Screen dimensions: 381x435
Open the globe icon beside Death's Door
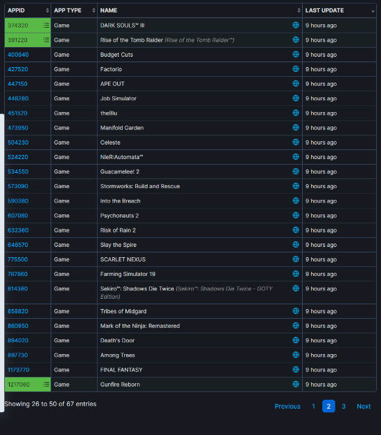pyautogui.click(x=296, y=340)
